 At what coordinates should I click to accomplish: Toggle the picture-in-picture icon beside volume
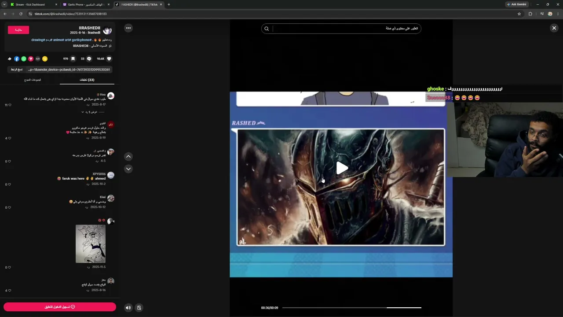[139, 308]
